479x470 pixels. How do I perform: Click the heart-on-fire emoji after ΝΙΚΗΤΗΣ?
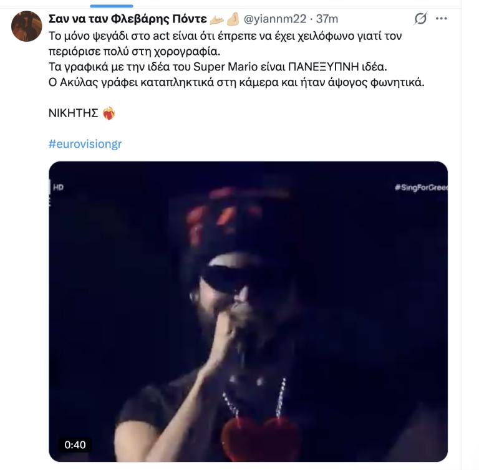[x=109, y=113]
